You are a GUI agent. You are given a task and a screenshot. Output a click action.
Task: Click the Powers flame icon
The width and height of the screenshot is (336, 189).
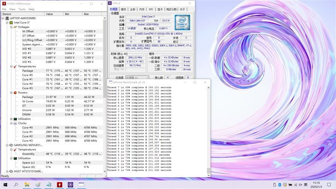point(15,92)
